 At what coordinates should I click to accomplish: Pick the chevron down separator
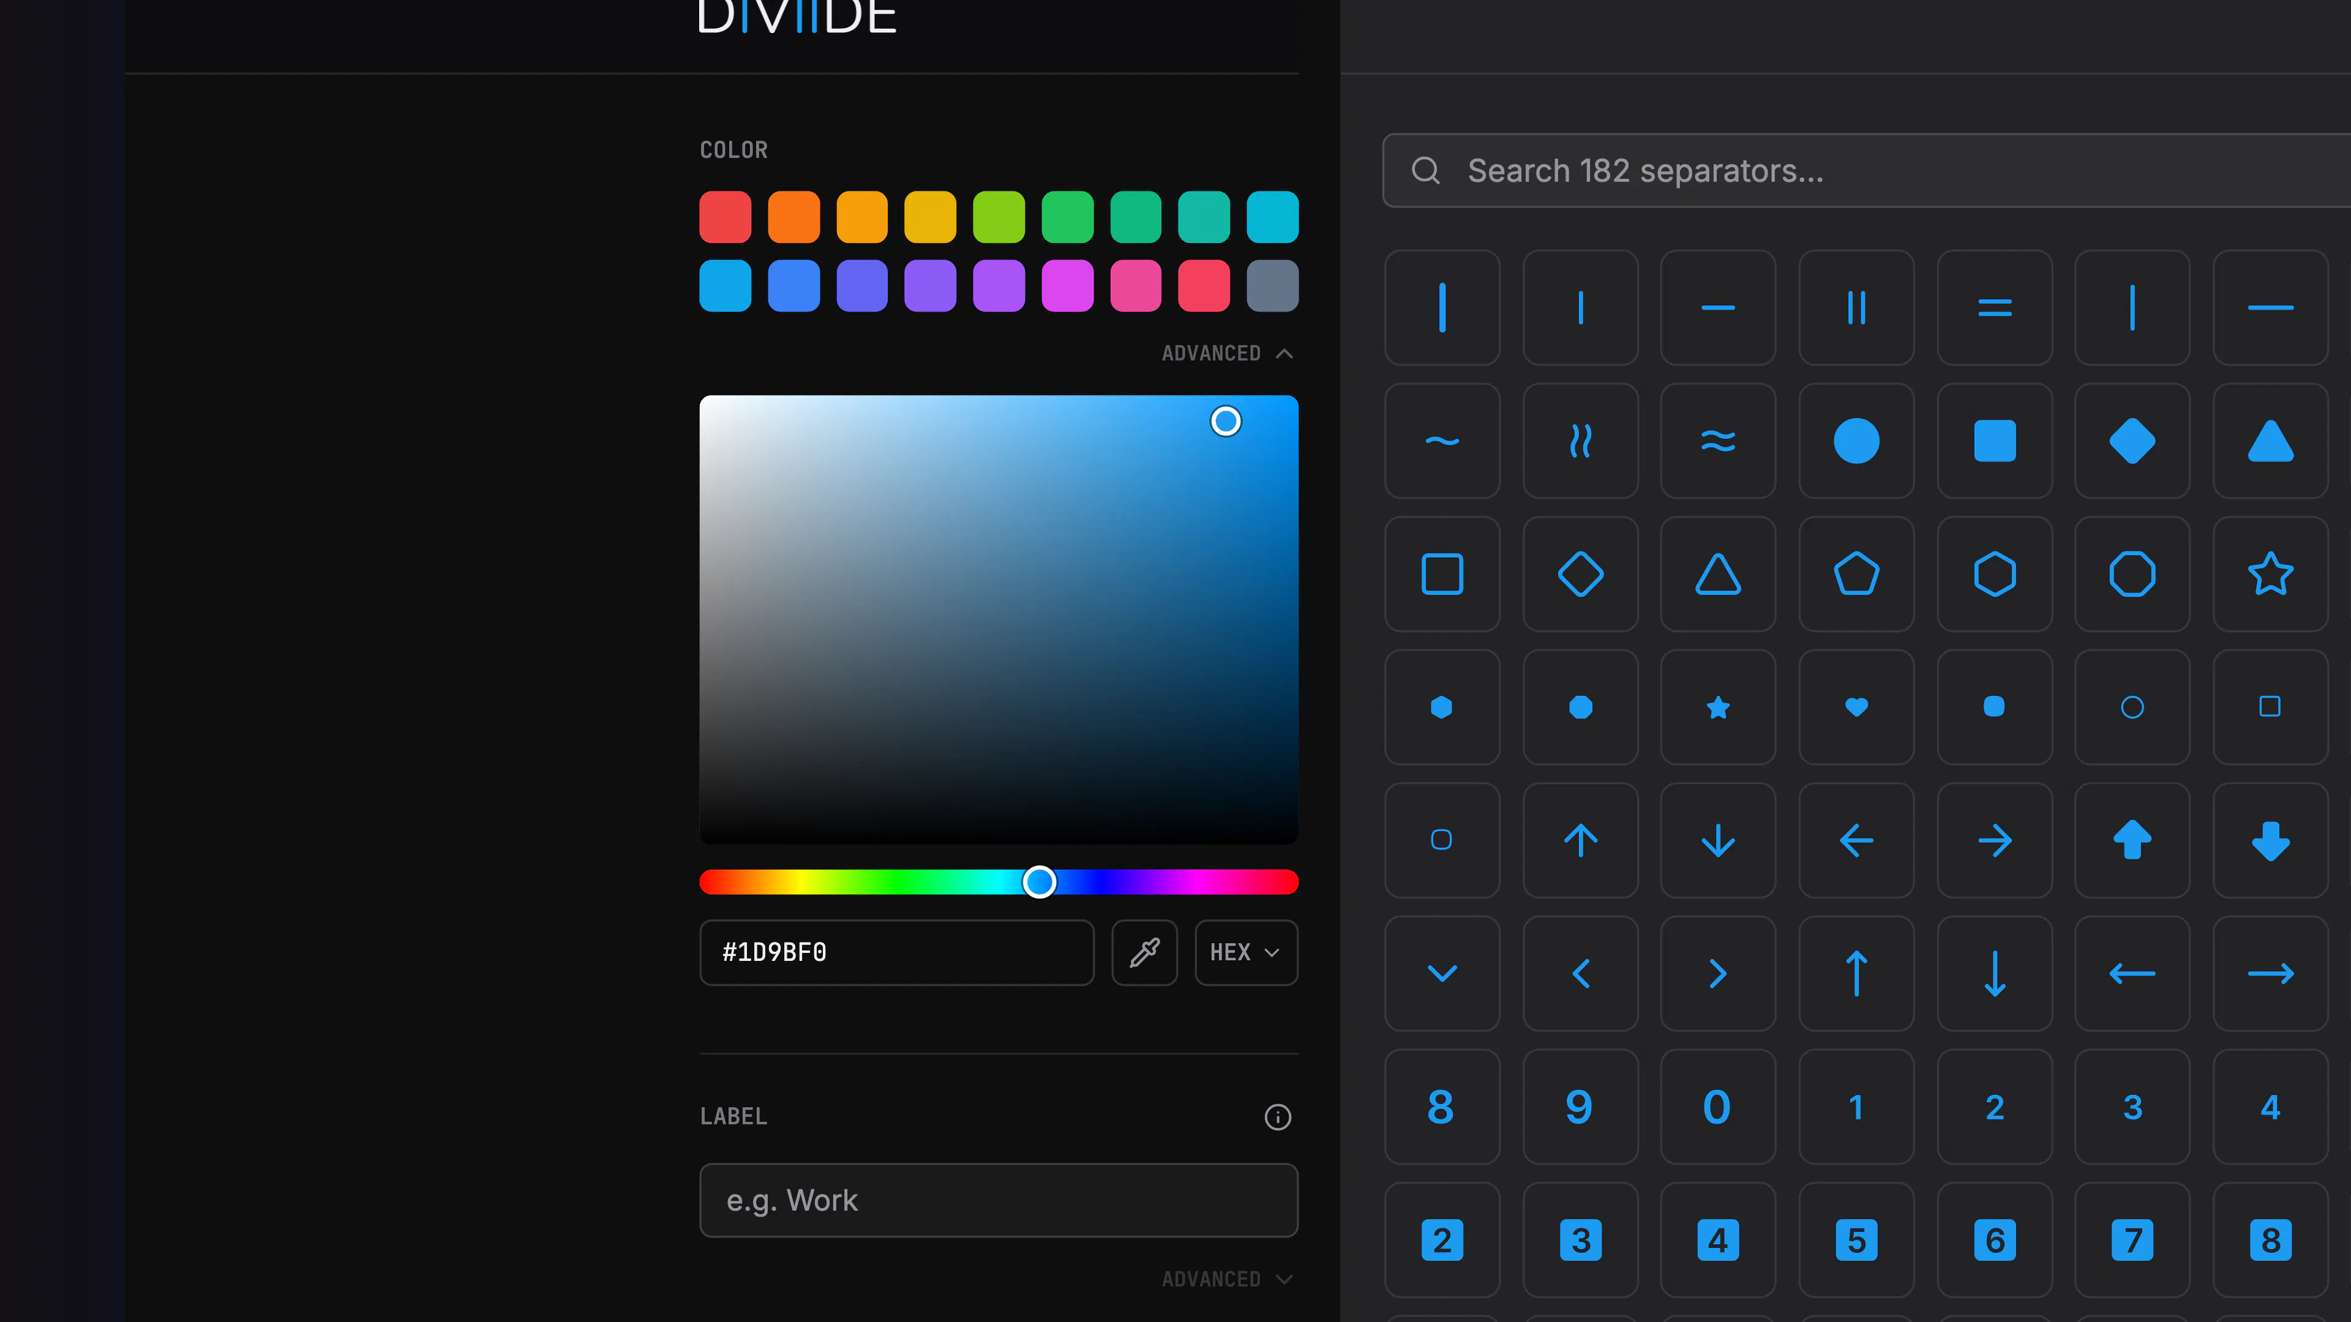coord(1442,974)
